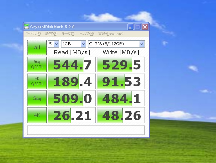Click the Seq write result 484.1
216x163 pixels.
pos(121,98)
